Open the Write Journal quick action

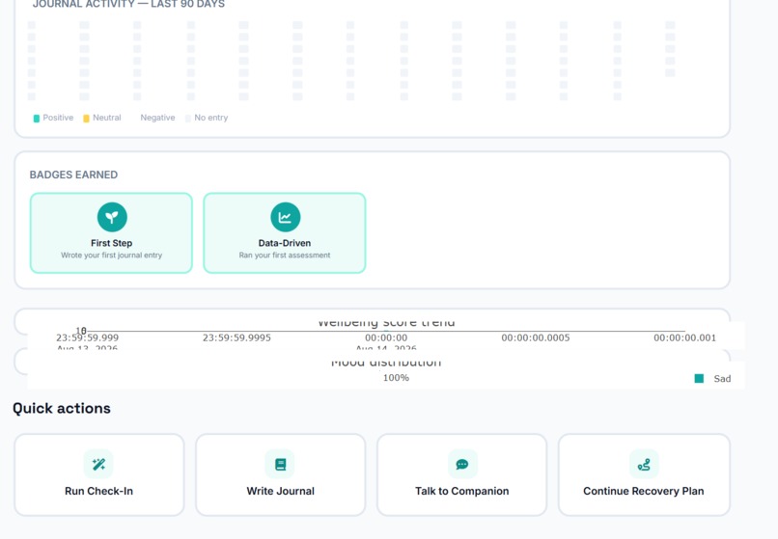pyautogui.click(x=280, y=475)
